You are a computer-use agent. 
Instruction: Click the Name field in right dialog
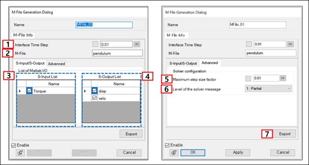click(258, 25)
